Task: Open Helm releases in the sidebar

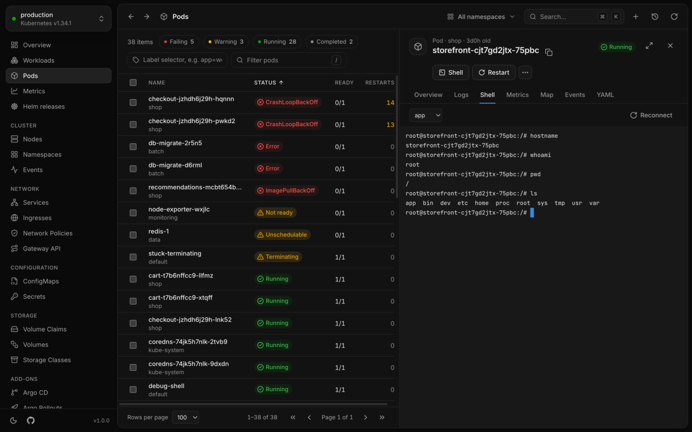Action: [59, 107]
